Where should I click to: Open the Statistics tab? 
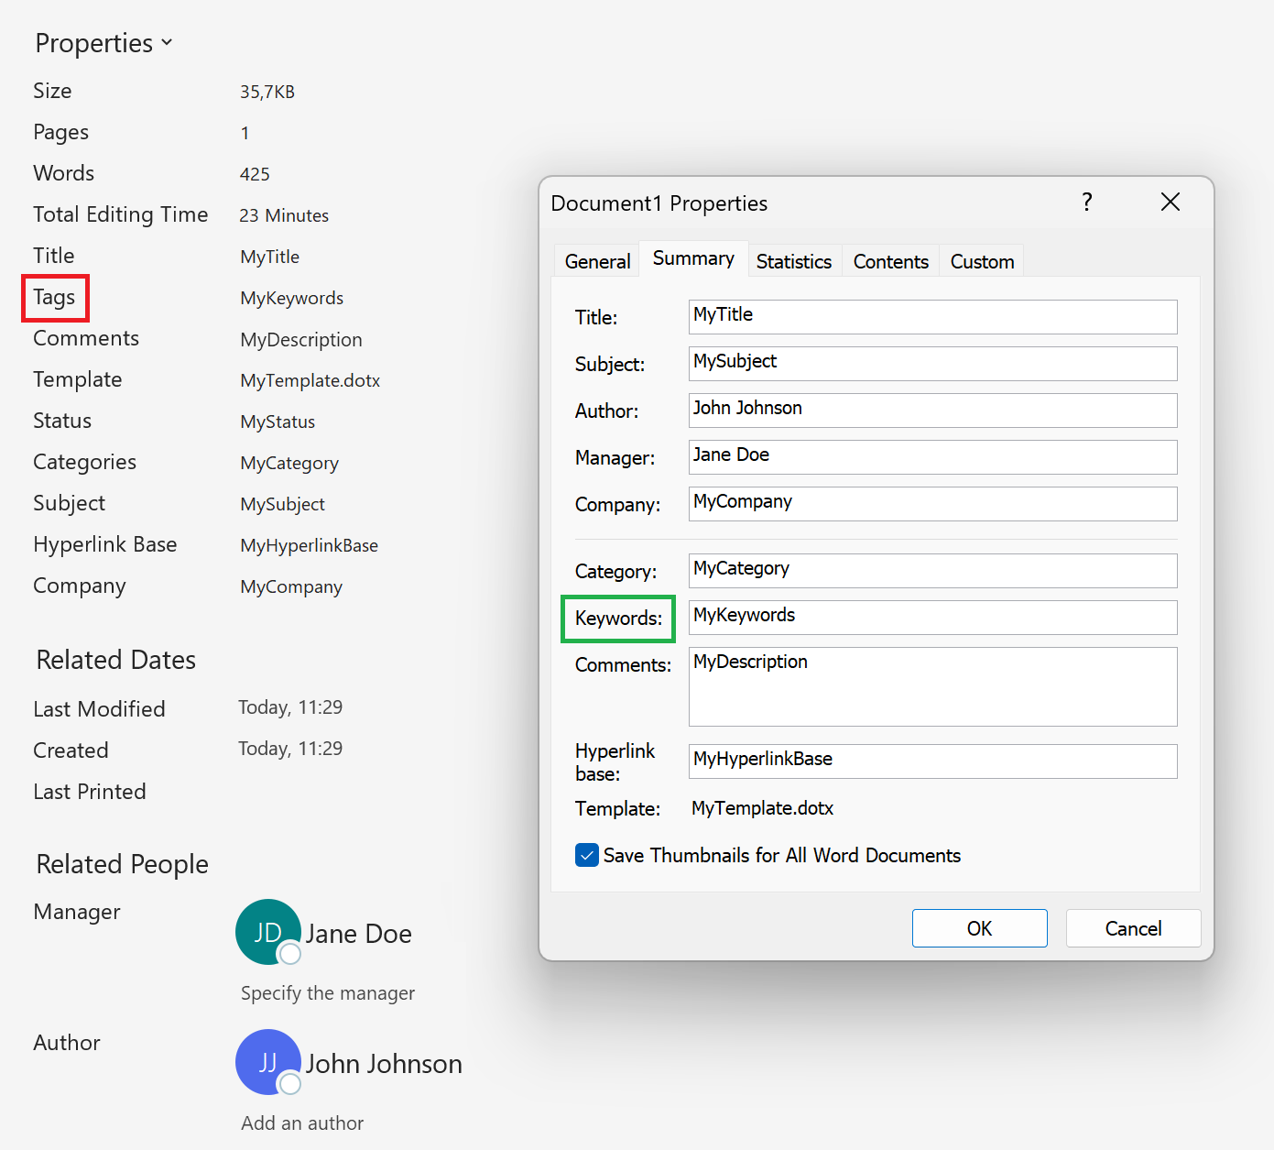(793, 262)
